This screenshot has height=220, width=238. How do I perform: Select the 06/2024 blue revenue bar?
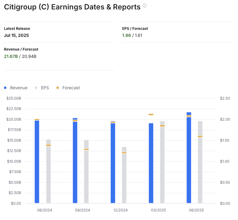(x=37, y=161)
